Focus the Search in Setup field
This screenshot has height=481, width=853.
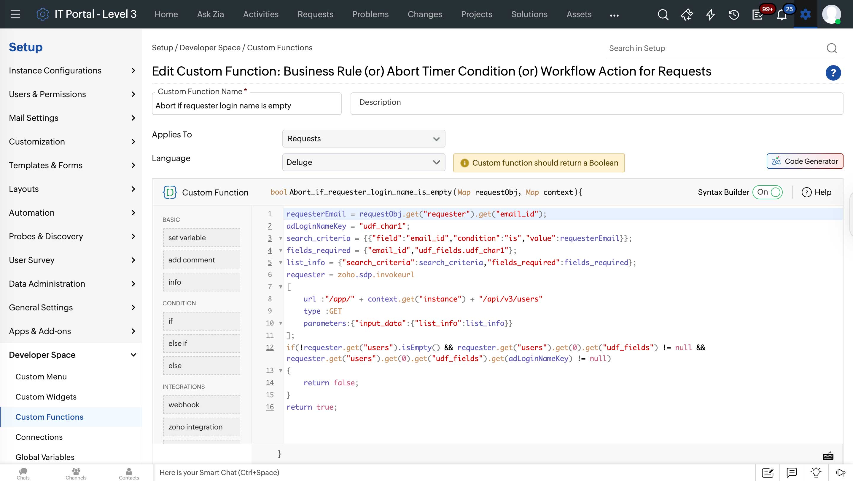click(715, 48)
